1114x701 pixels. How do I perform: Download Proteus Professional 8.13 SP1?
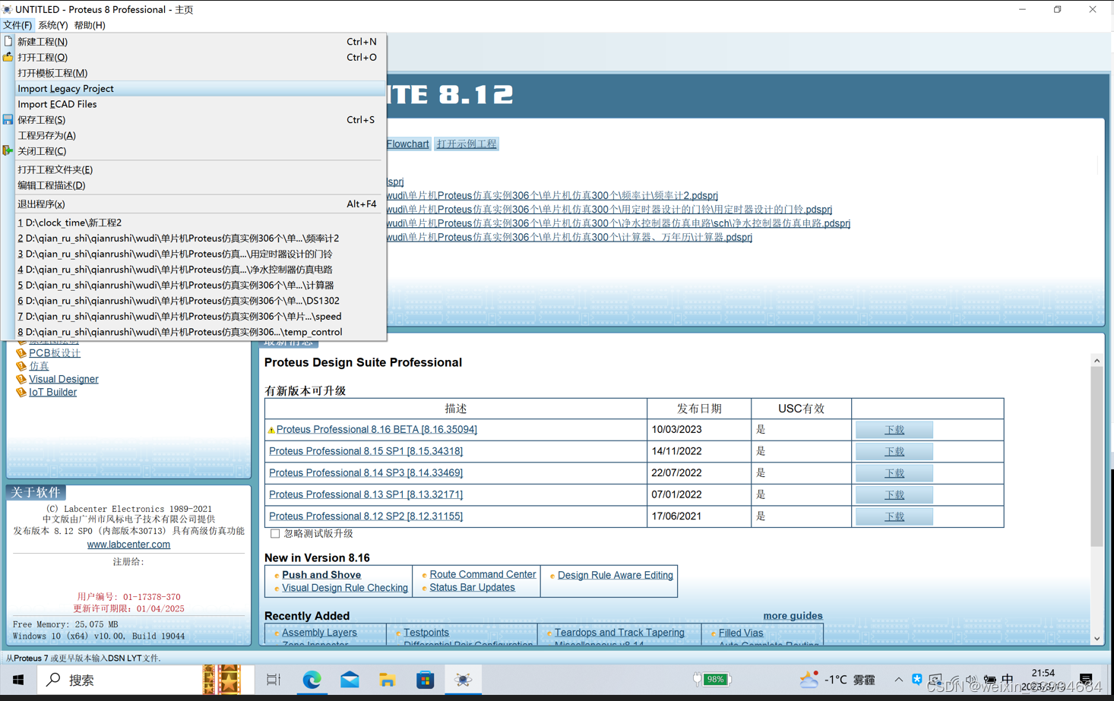pyautogui.click(x=894, y=494)
